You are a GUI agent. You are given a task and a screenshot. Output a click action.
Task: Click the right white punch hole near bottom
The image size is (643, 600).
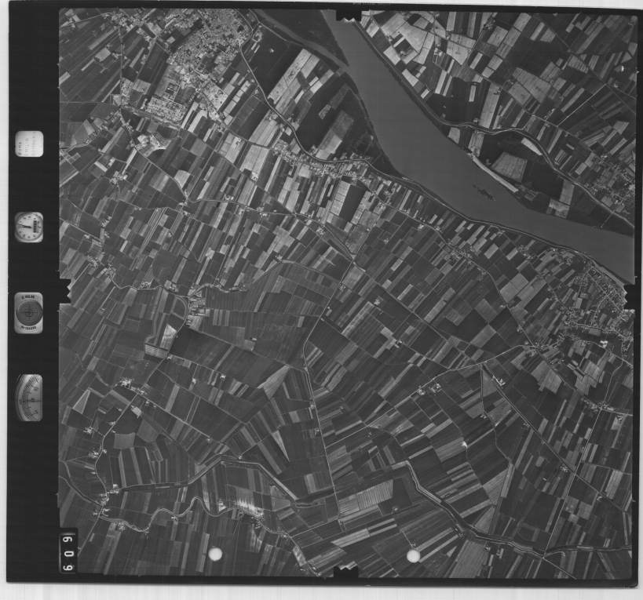point(413,555)
